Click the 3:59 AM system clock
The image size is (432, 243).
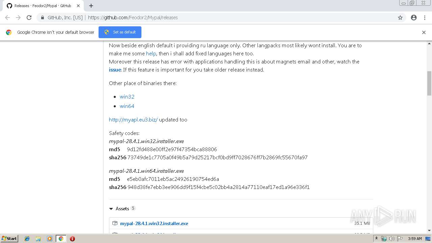click(x=415, y=239)
